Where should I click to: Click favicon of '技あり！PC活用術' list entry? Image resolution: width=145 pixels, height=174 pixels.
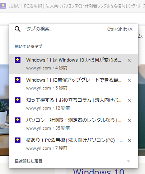click(x=18, y=140)
